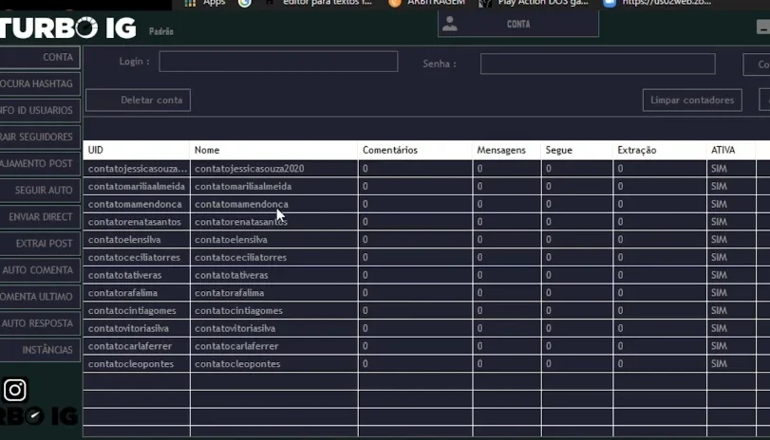This screenshot has width=770, height=440.
Task: Open the AGENDAJAMENTO POST sidebar item
Action: click(39, 163)
